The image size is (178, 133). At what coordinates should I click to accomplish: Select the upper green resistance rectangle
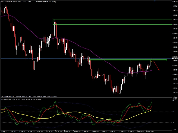click(112, 22)
